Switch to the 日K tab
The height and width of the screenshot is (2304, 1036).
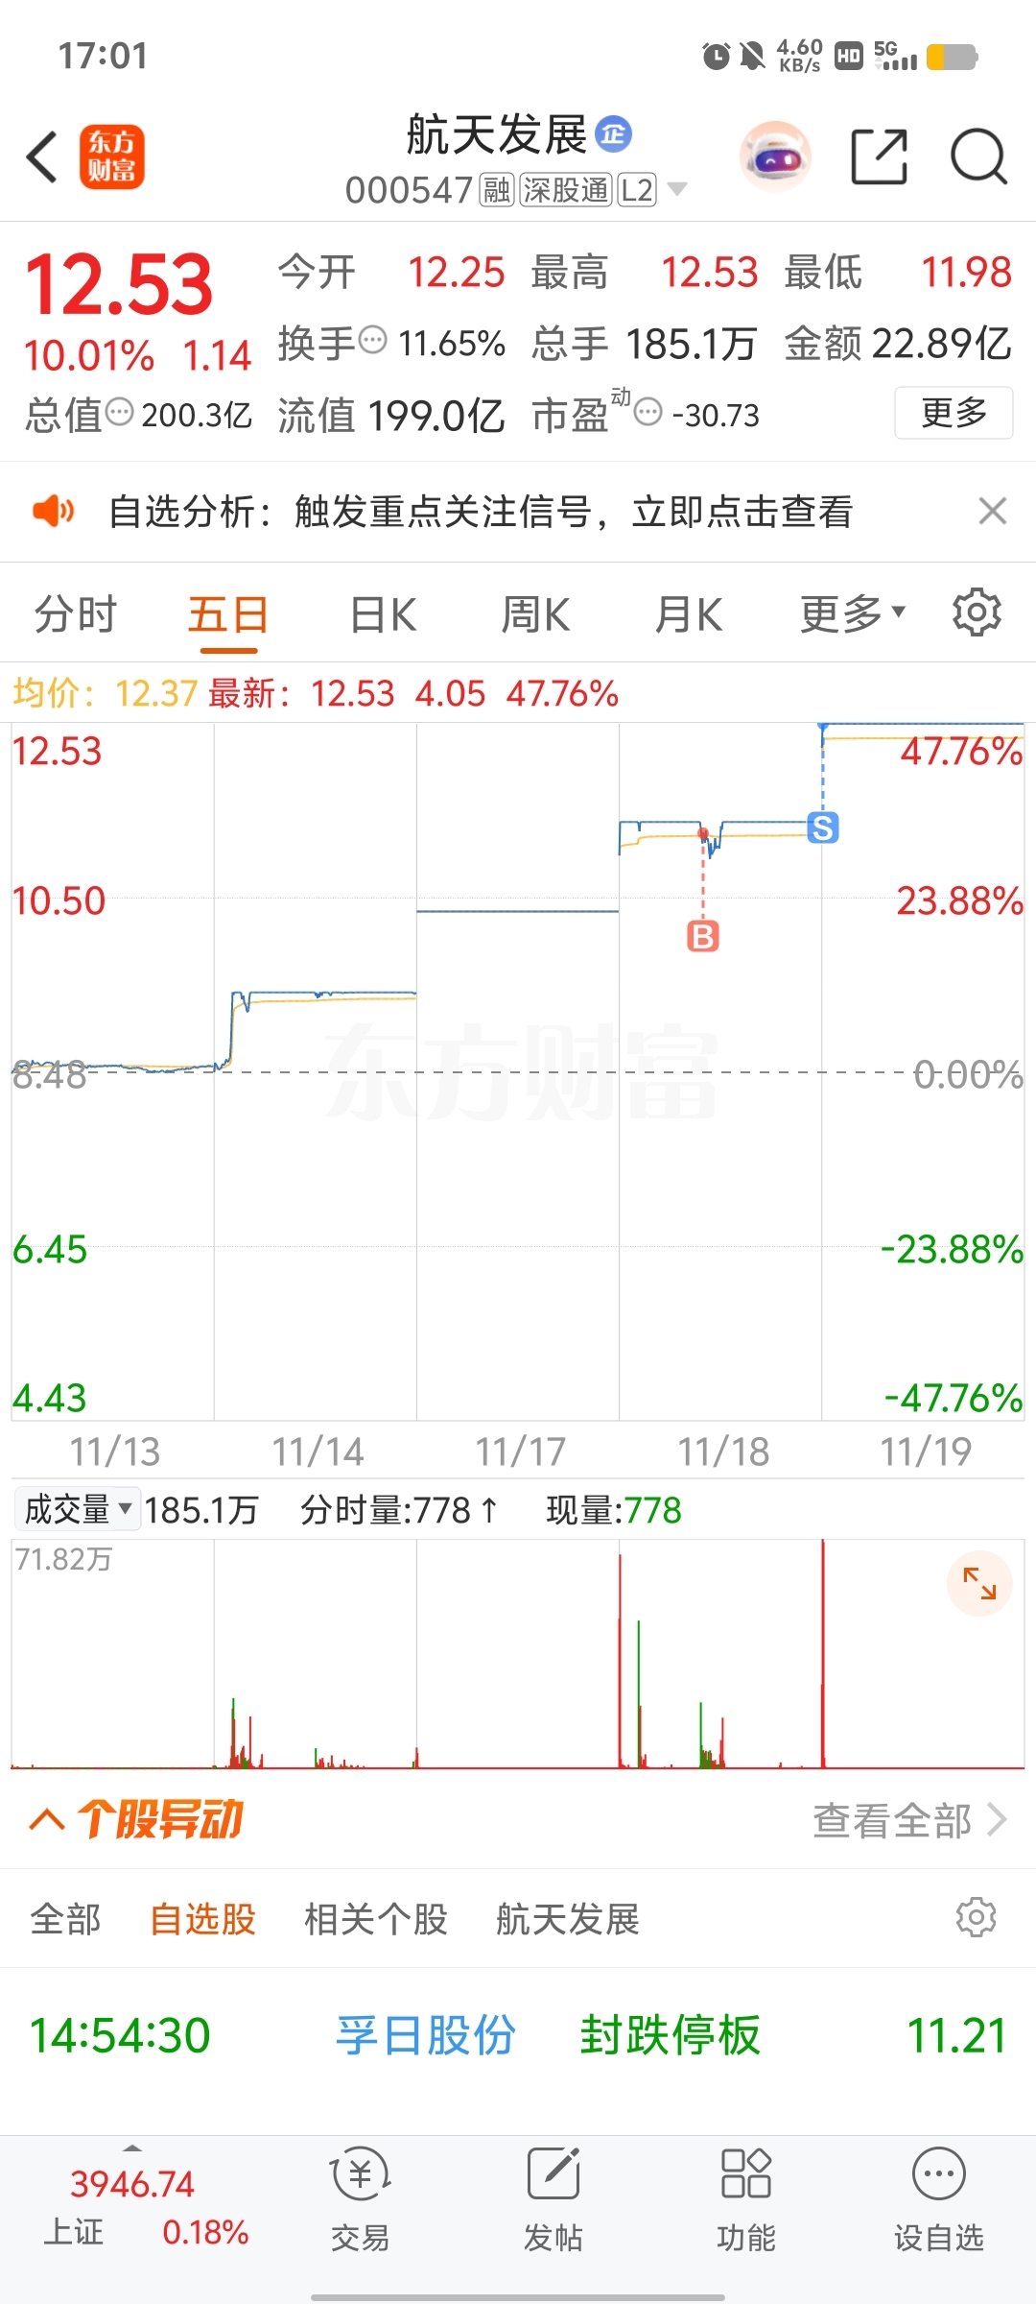pyautogui.click(x=384, y=614)
